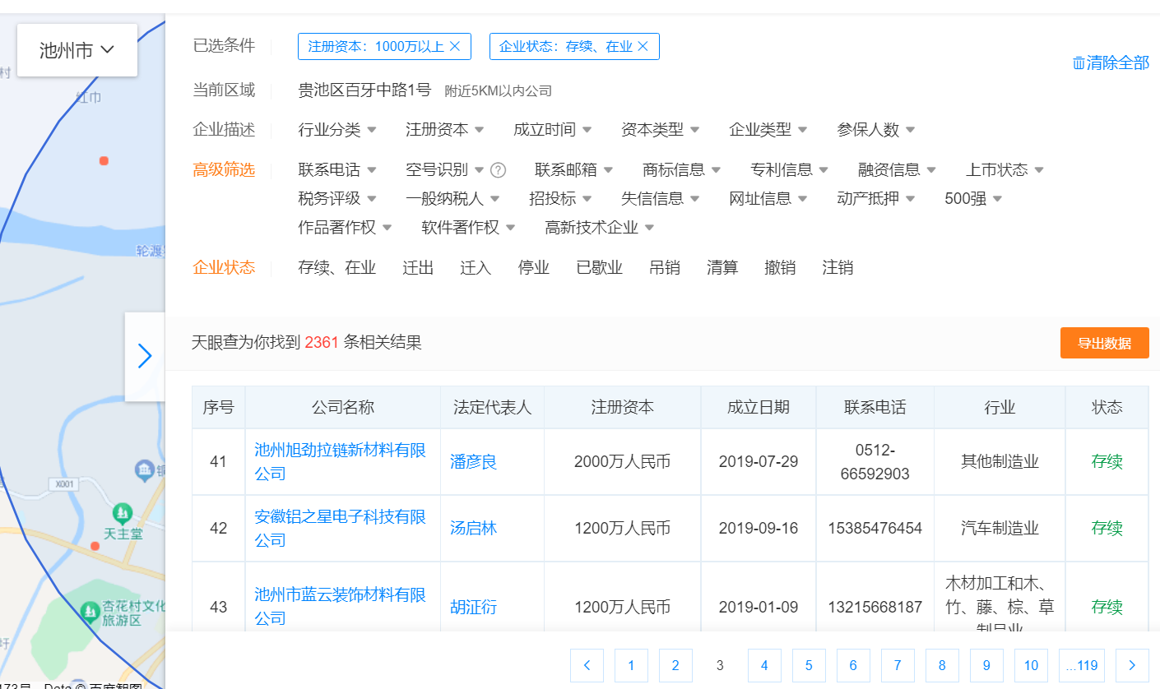
Task: Expand the 空号识别 advanced filter
Action: [445, 169]
